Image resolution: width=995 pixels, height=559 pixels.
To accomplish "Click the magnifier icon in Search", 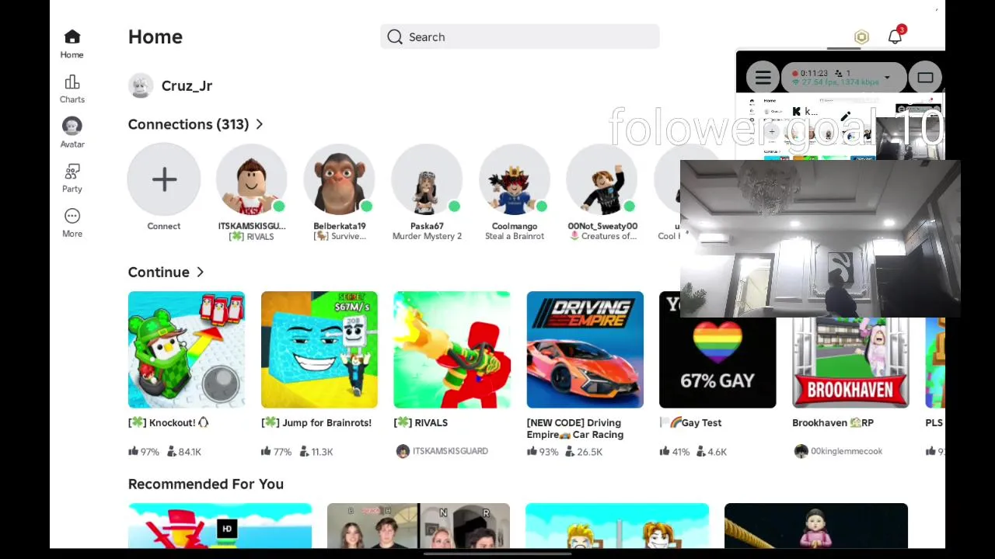I will 395,36.
